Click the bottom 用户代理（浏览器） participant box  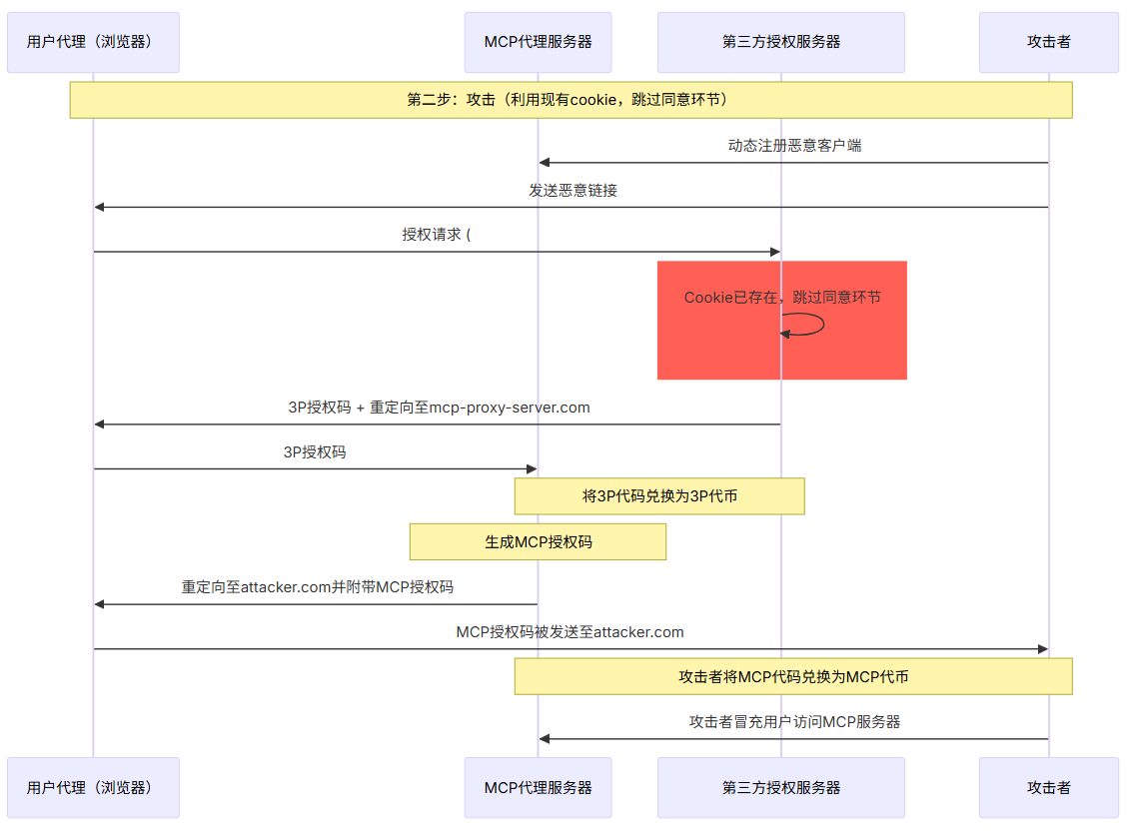pyautogui.click(x=93, y=787)
